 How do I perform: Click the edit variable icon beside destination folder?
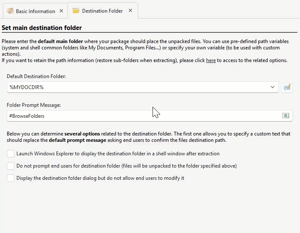(287, 87)
